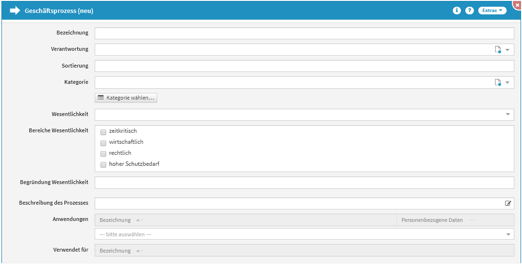This screenshot has width=522, height=266.
Task: Click into the Sortierung input field
Action: [x=304, y=66]
